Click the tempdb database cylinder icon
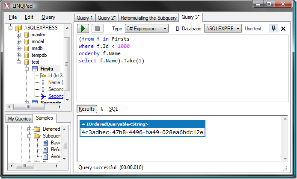Screen dimensions: 297x179 [27, 55]
